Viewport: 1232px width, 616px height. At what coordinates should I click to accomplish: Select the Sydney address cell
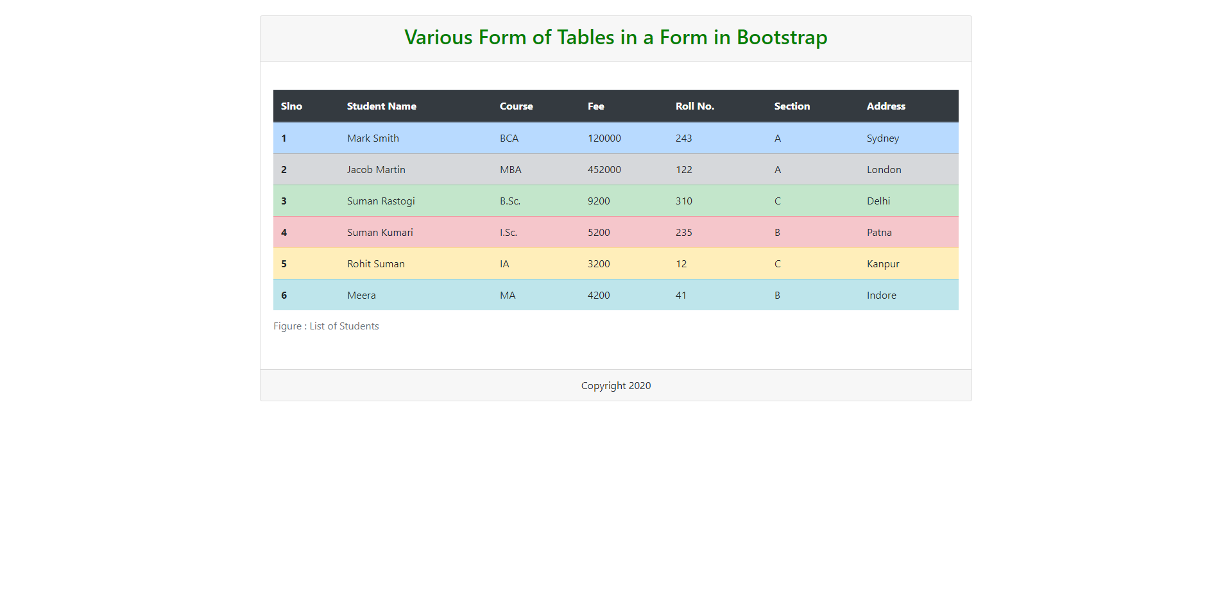882,138
